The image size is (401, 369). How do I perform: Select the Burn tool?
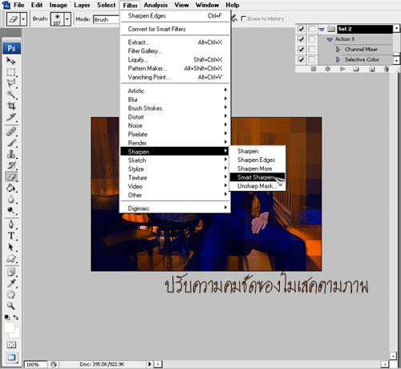(x=11, y=210)
